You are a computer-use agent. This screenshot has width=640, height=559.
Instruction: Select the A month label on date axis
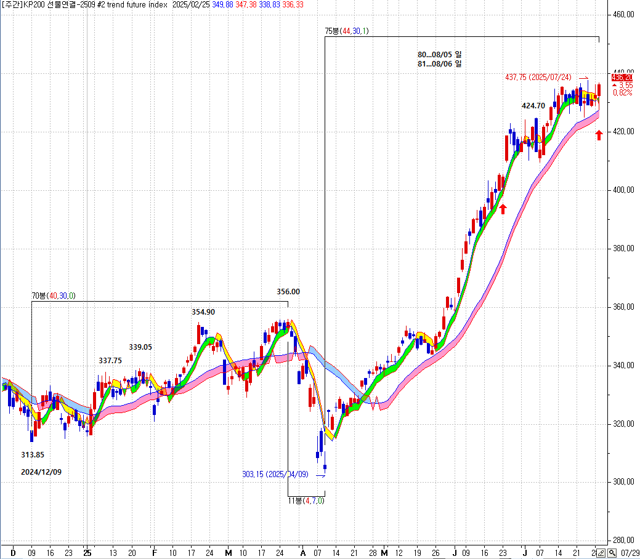pos(302,553)
